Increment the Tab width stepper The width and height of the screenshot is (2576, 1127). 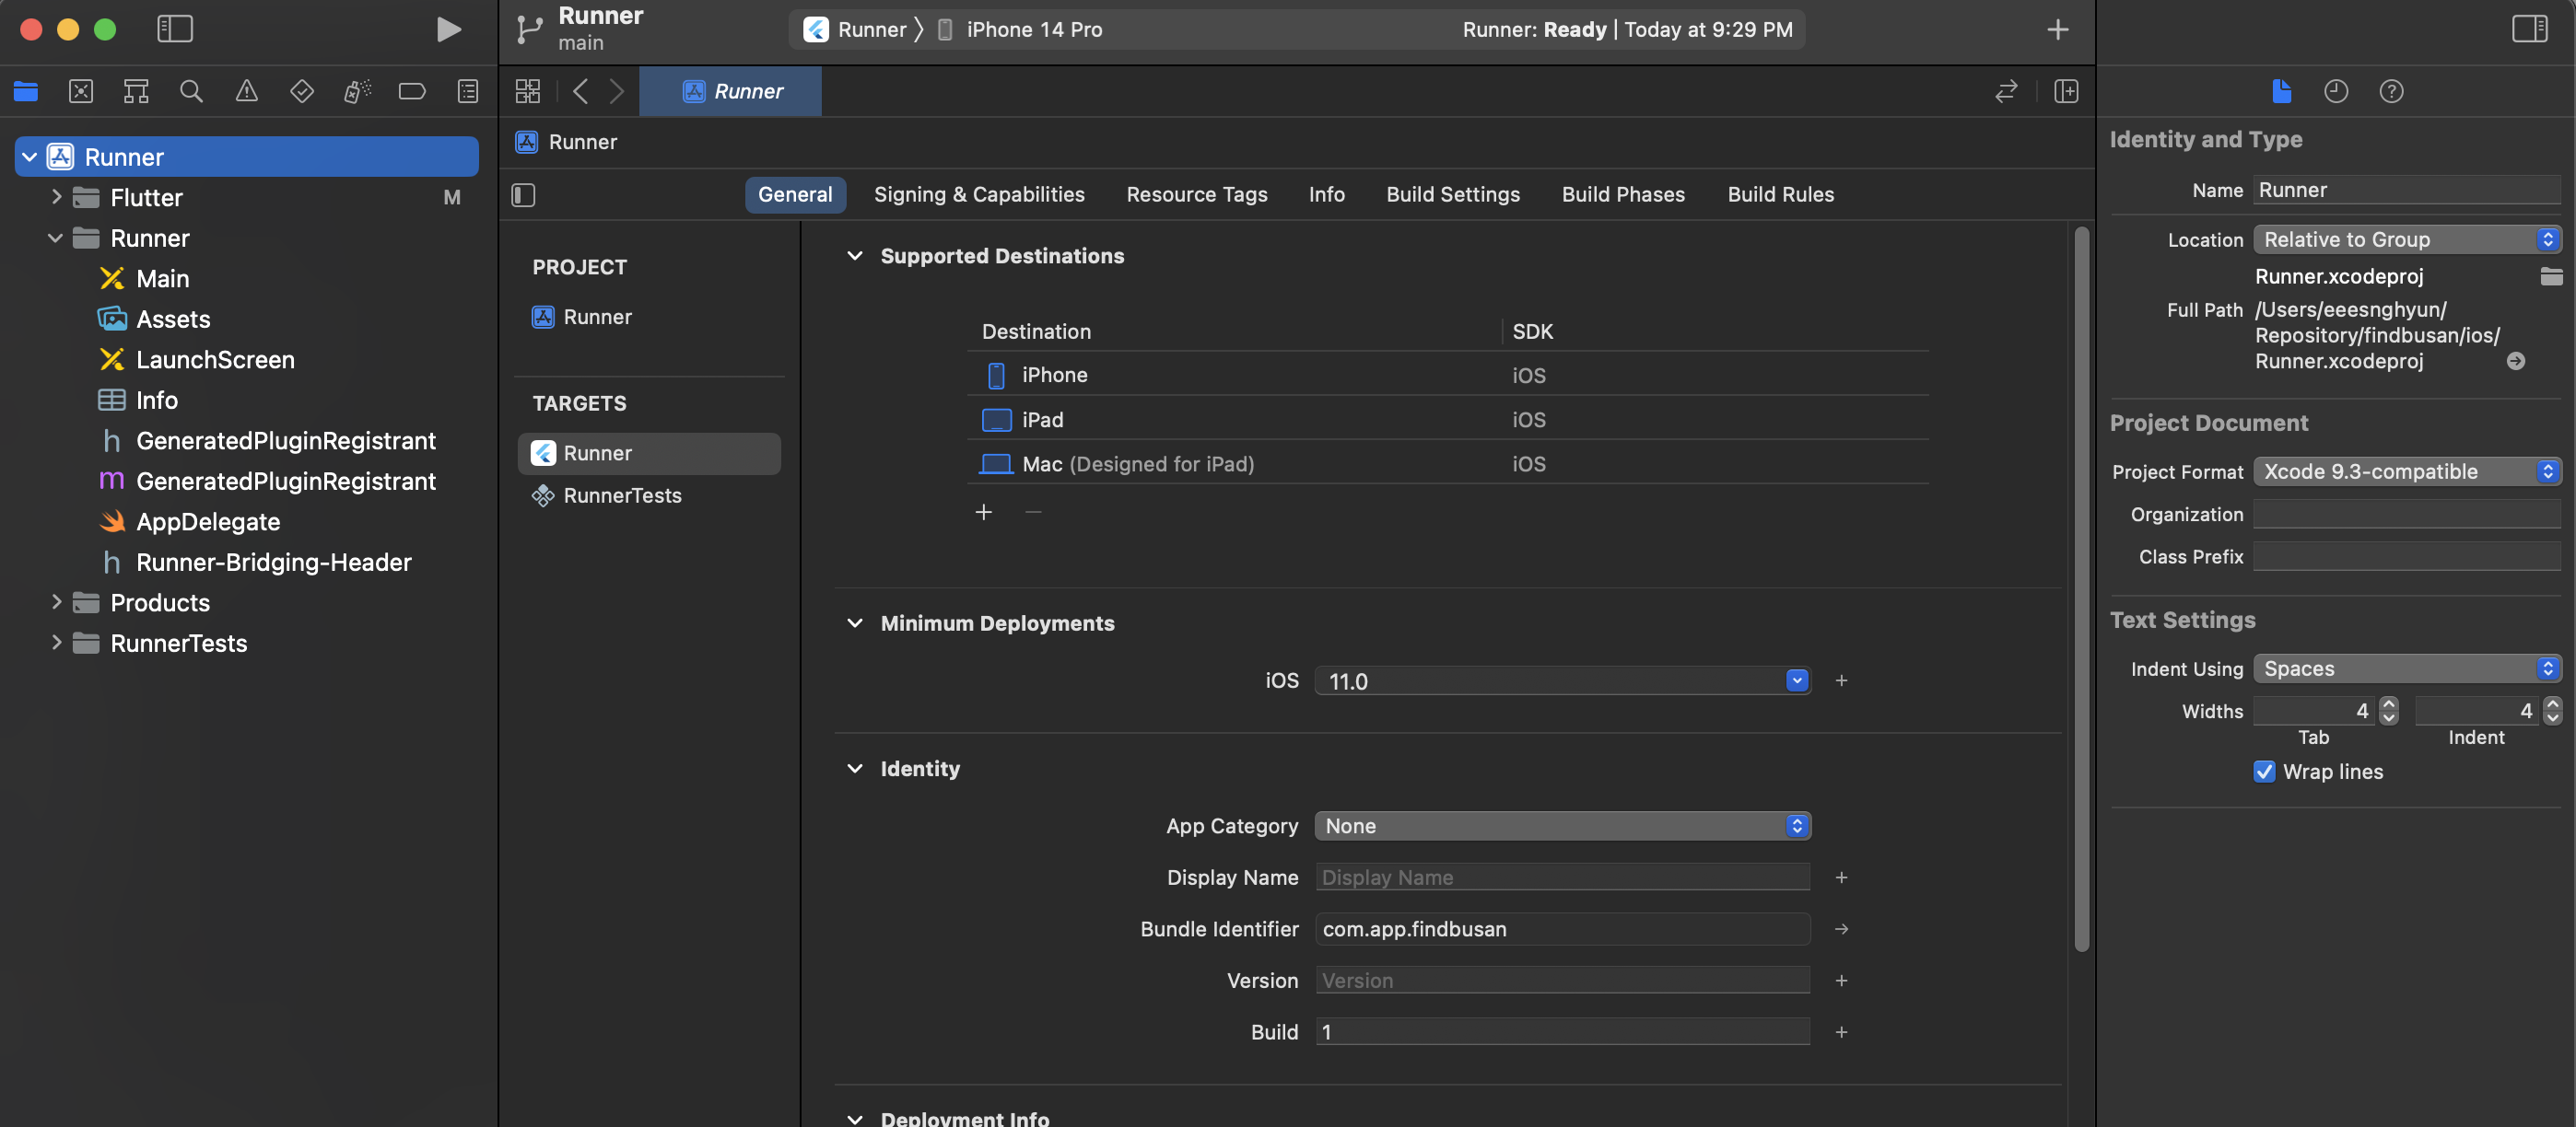click(2388, 703)
